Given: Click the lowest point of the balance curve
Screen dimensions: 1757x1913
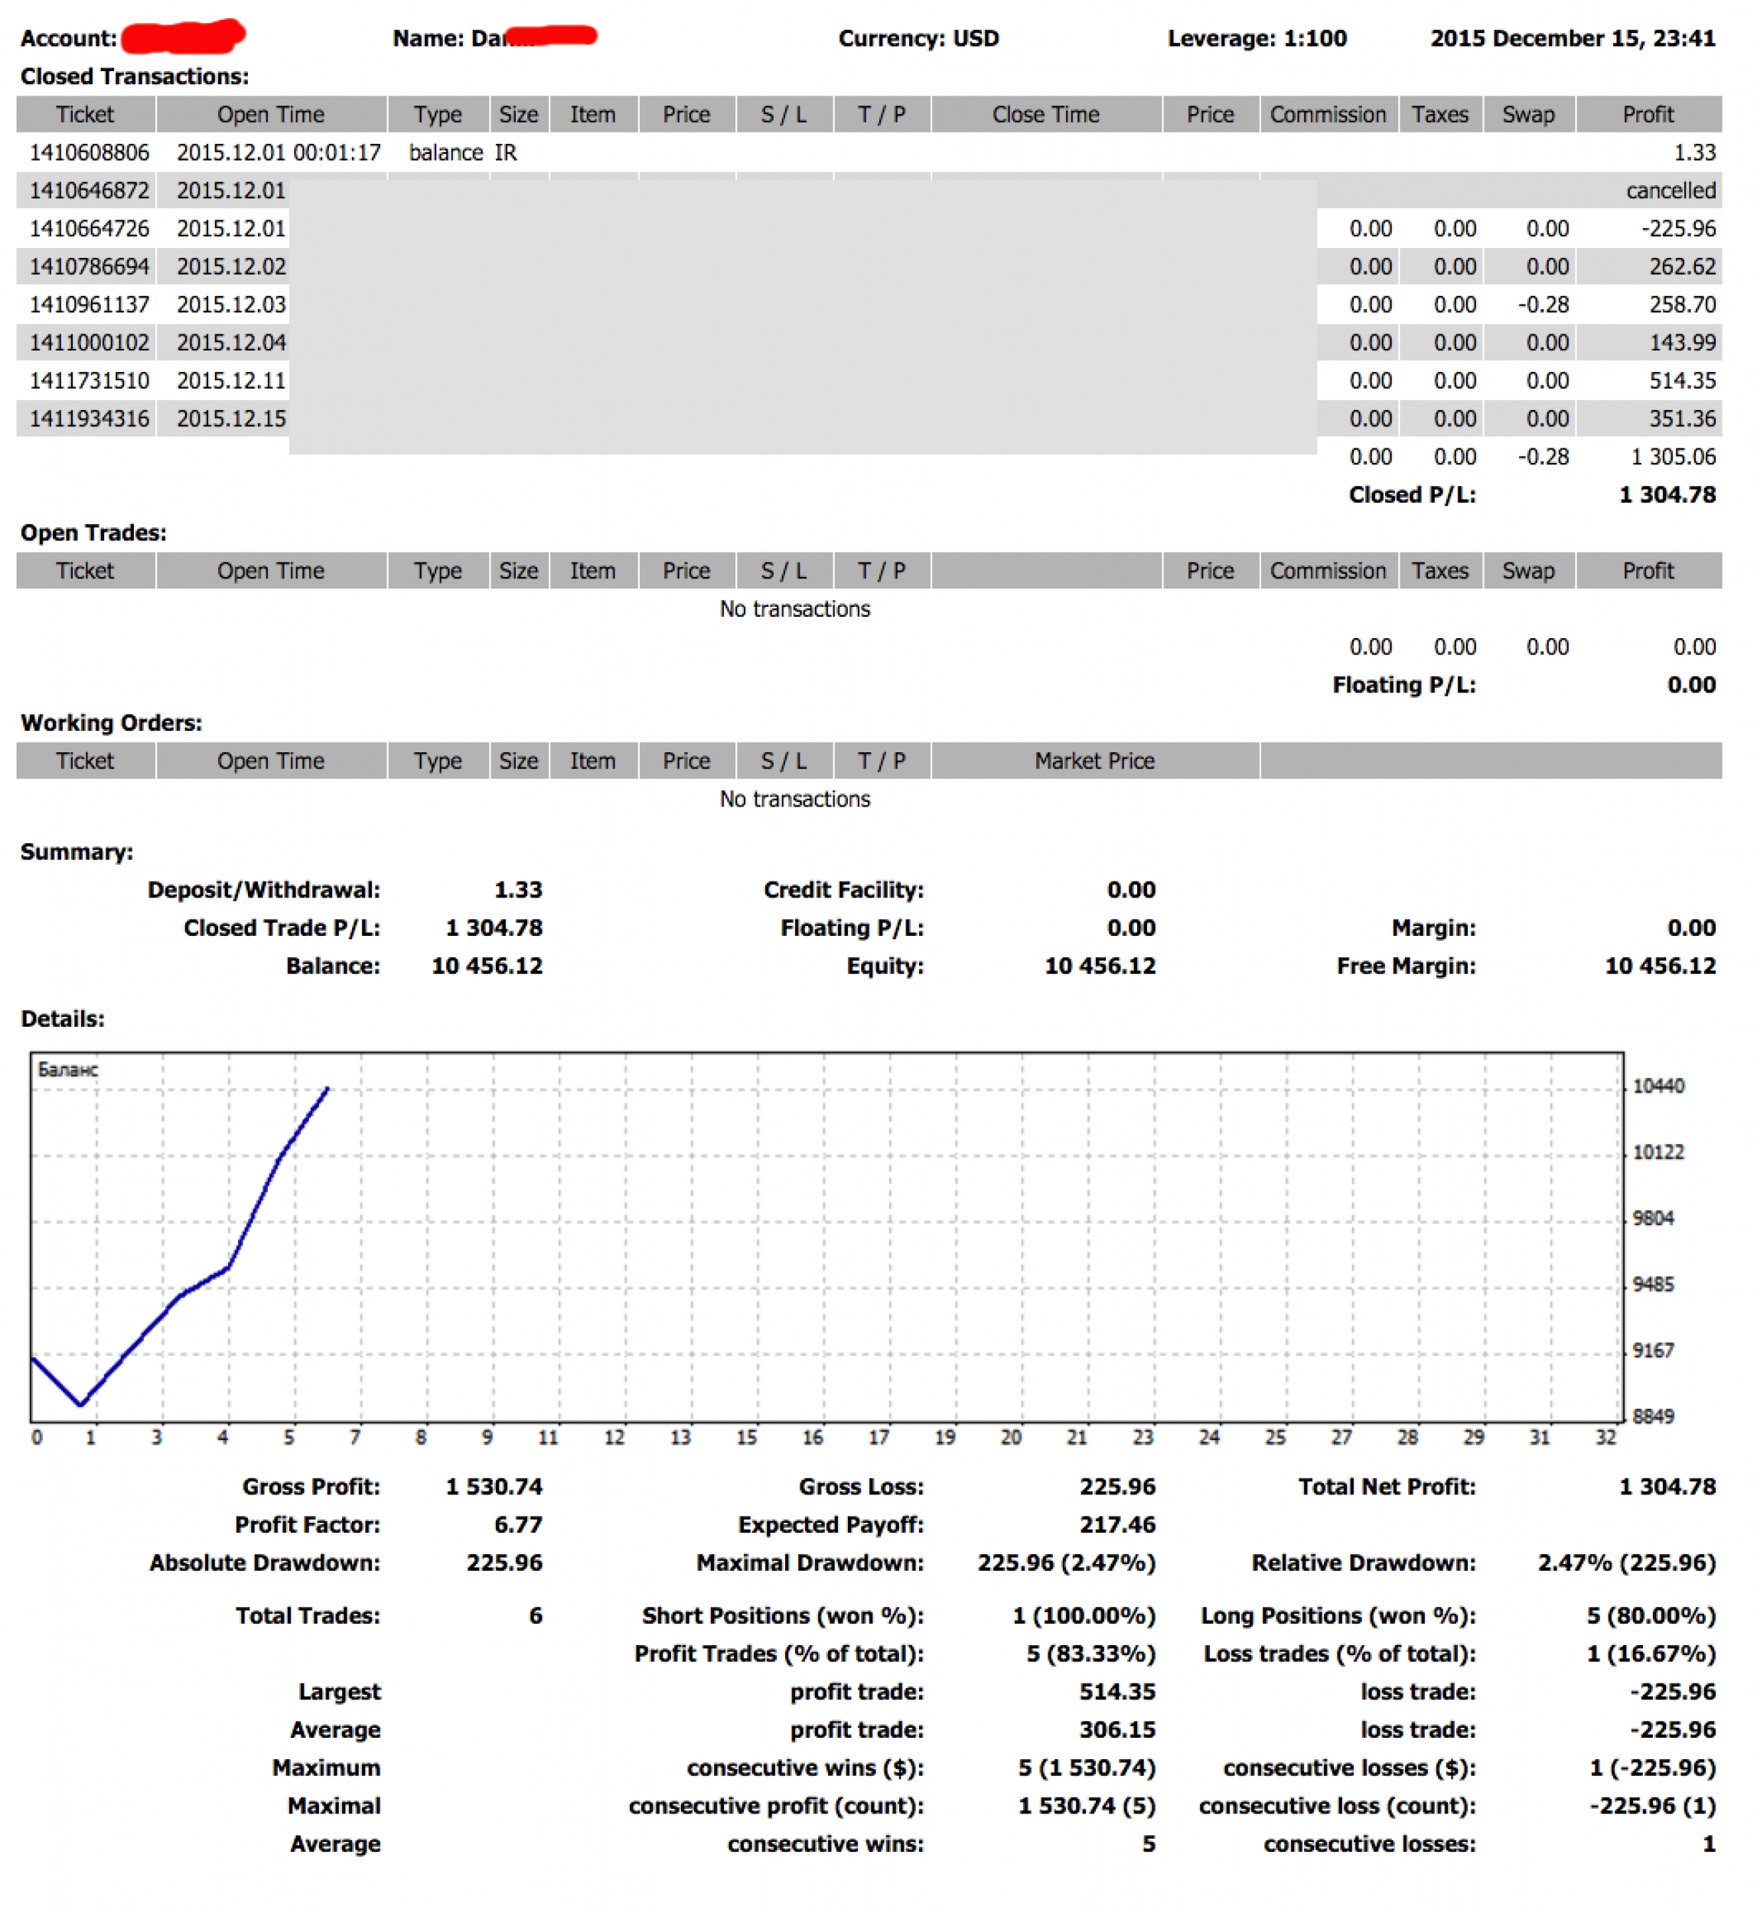Looking at the screenshot, I should click(x=82, y=1403).
